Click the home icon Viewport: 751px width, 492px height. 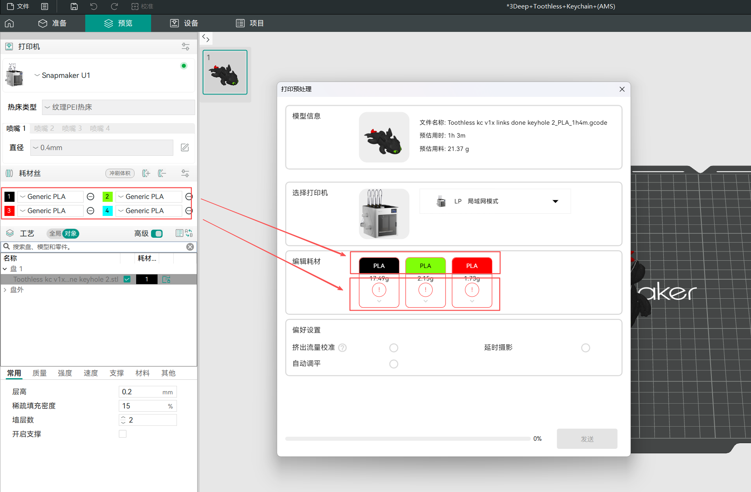tap(9, 23)
